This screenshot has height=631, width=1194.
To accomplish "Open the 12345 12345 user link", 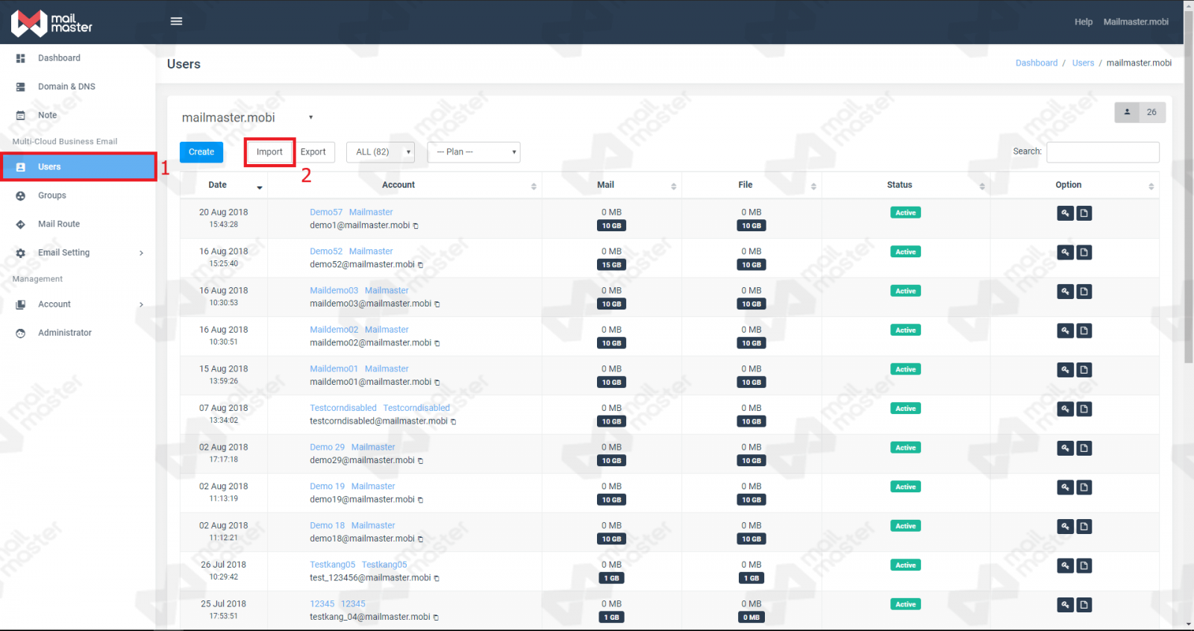I will coord(337,604).
